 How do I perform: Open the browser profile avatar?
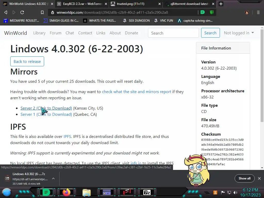tap(247, 12)
